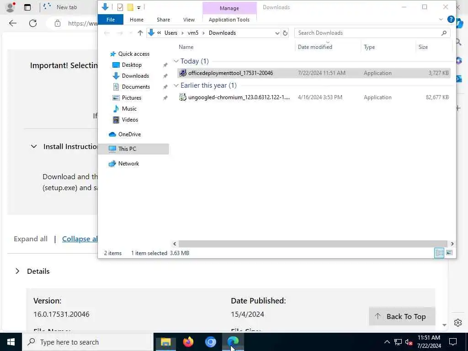The height and width of the screenshot is (351, 468).
Task: Sort by Date modified column header
Action: (315, 47)
